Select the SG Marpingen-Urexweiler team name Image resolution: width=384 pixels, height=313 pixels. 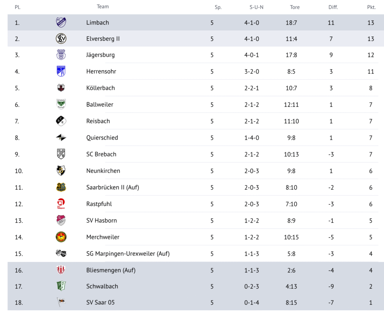tap(128, 254)
